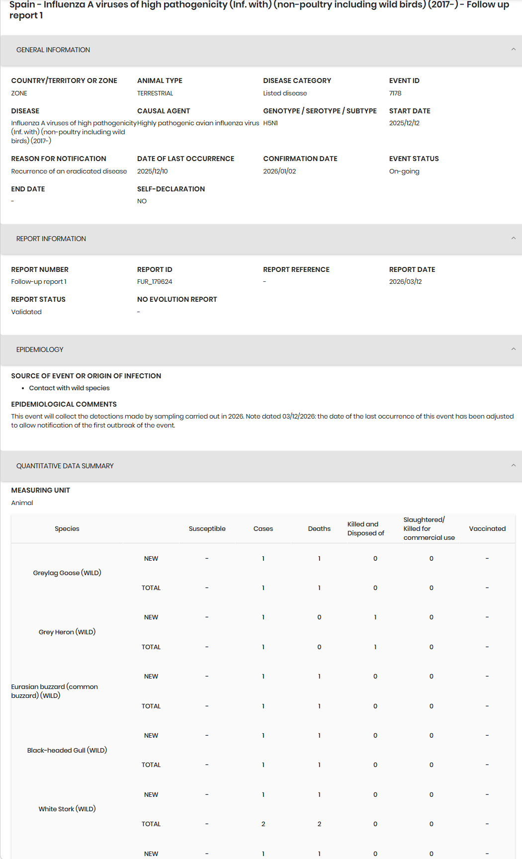522x859 pixels.
Task: Click the Susceptible column header
Action: click(x=207, y=529)
